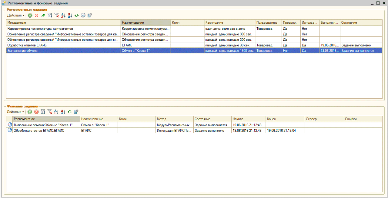The height and width of the screenshot is (198, 388).
Task: Click the Начало column header in background jobs
Action: tap(248, 119)
